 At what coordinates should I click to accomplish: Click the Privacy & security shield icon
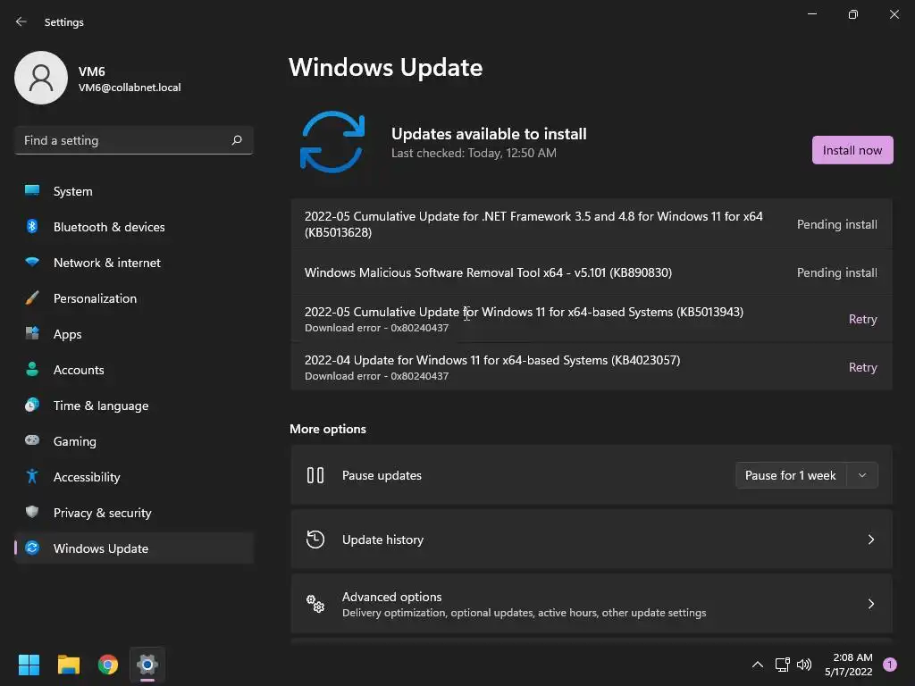point(32,512)
